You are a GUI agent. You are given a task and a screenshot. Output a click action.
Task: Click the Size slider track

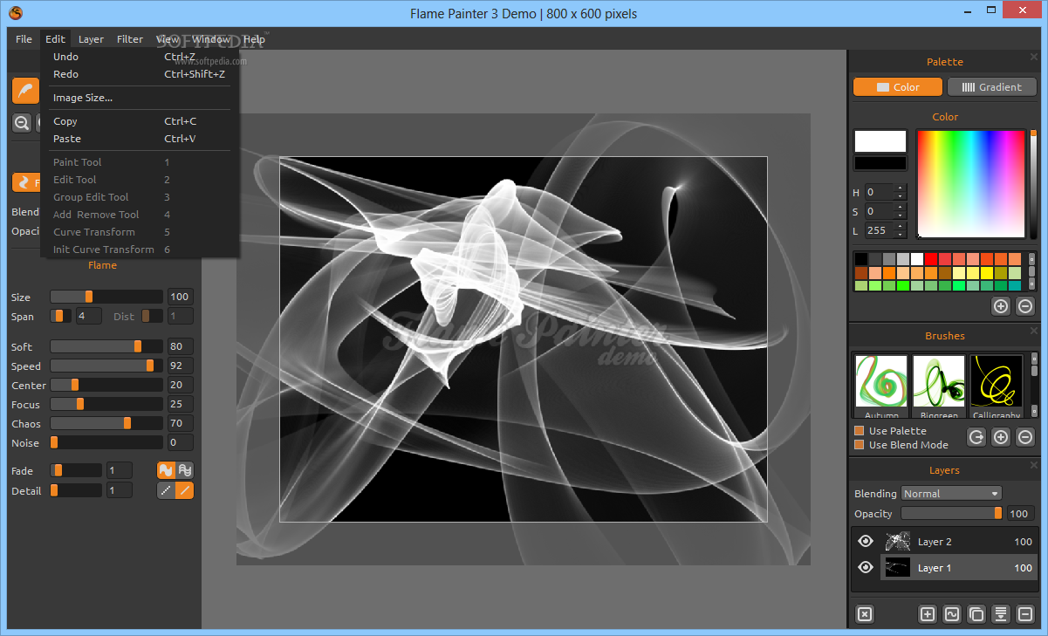coord(106,297)
